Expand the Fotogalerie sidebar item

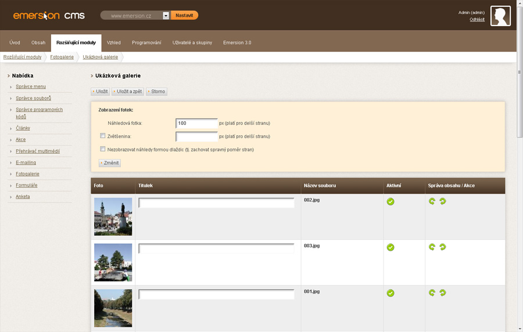[x=27, y=174]
